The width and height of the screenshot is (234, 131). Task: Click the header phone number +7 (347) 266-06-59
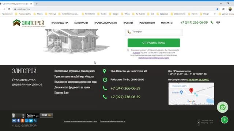(x=194, y=23)
